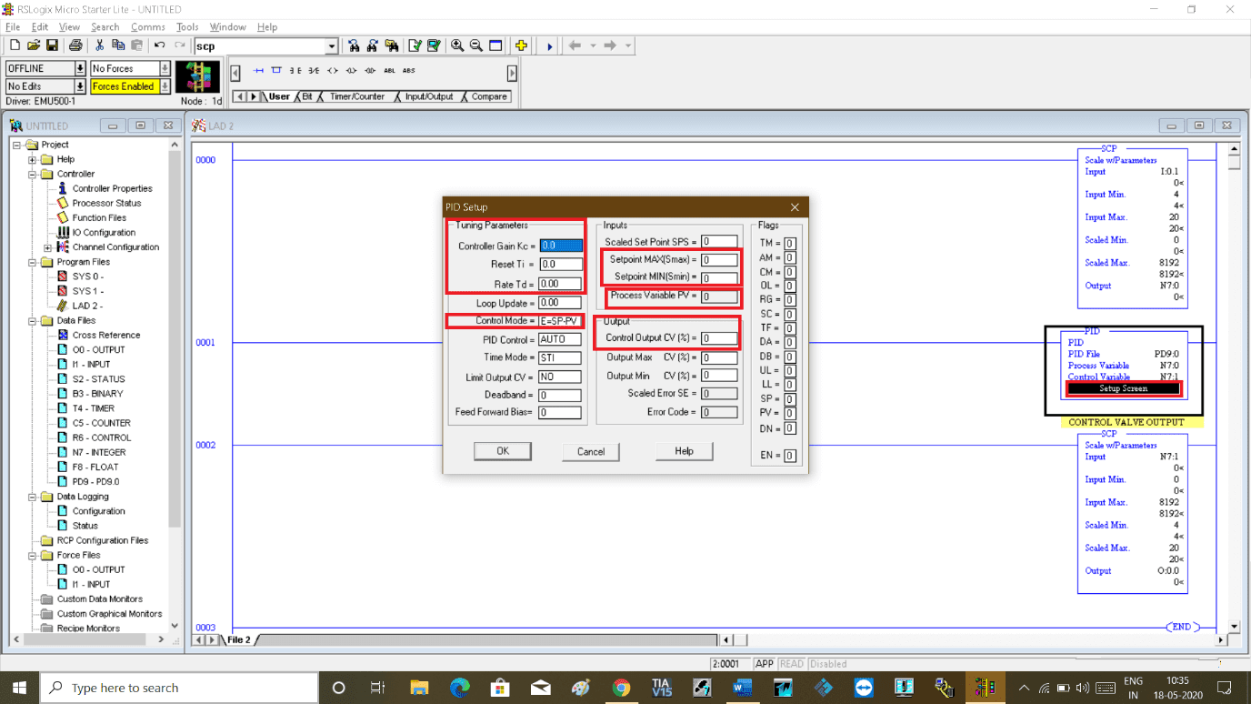Open File Explorer from the taskbar
1251x704 pixels.
[419, 688]
